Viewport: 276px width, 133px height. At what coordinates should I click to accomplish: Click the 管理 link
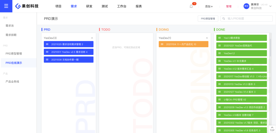coord(229,6)
